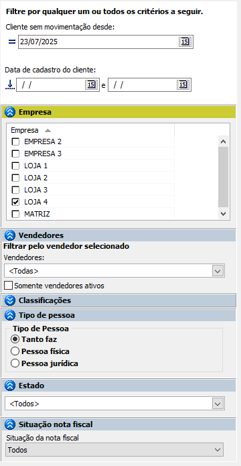This screenshot has width=241, height=466.
Task: Click the range operator icon beside cadastro date
Action: tap(10, 85)
